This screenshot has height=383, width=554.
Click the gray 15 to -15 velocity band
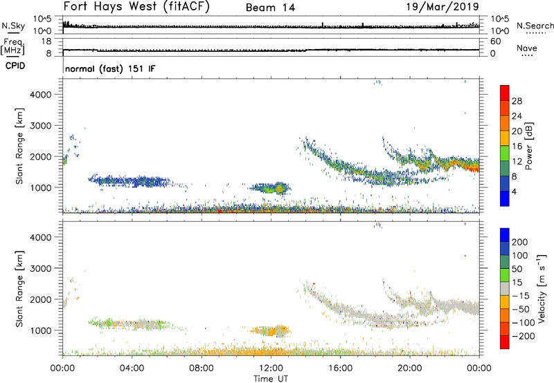pos(505,288)
